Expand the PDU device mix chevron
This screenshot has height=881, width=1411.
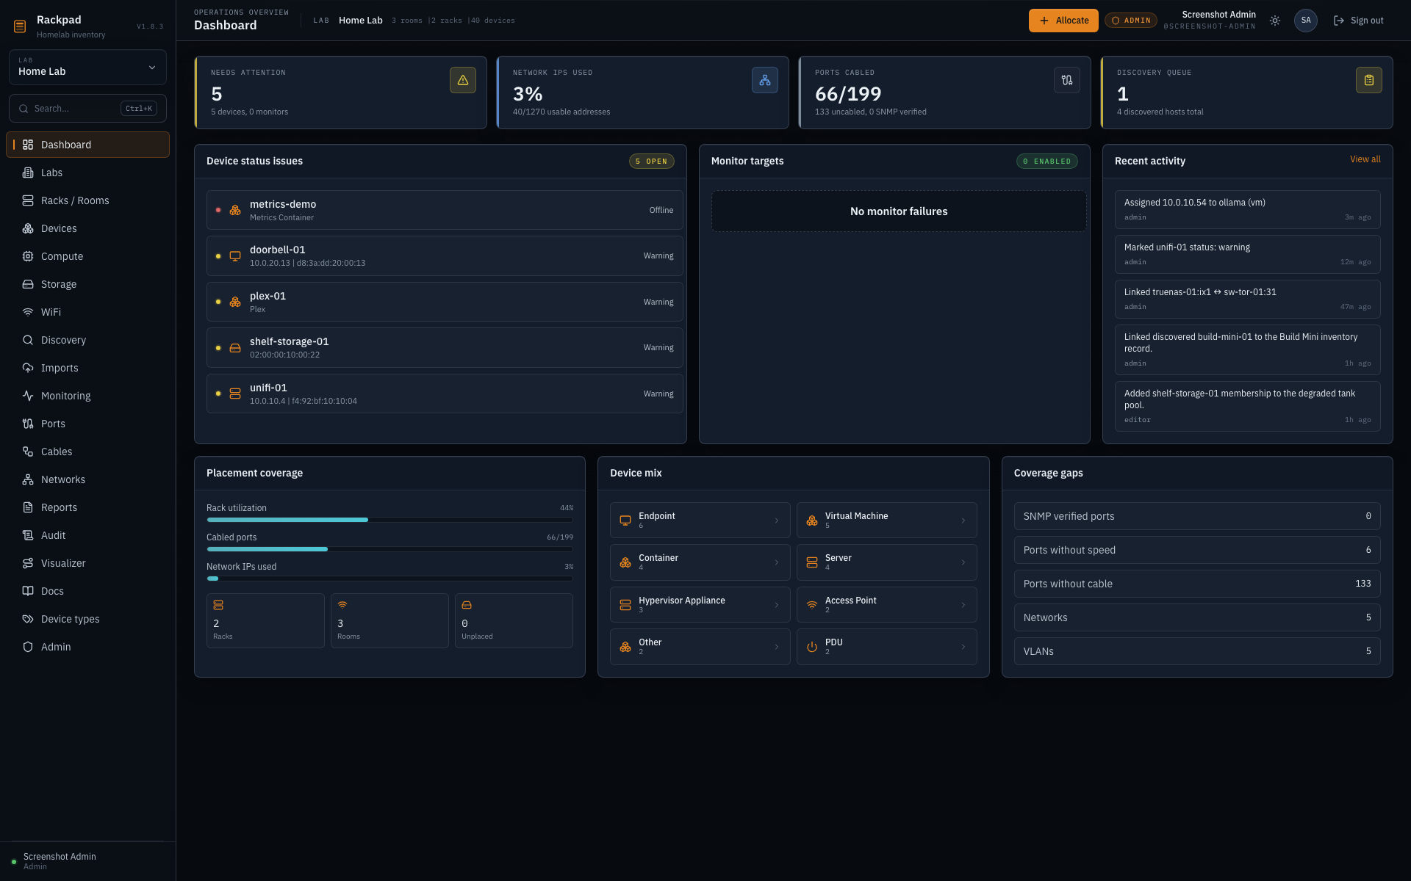[963, 647]
